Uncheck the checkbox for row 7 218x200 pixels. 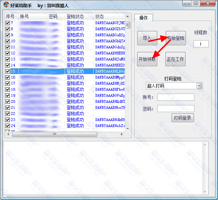pos(8,23)
